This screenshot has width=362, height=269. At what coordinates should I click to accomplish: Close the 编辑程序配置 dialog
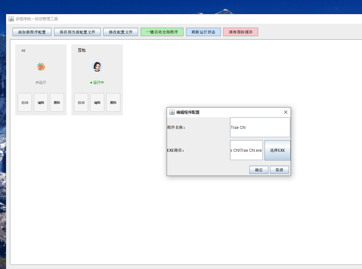point(286,112)
